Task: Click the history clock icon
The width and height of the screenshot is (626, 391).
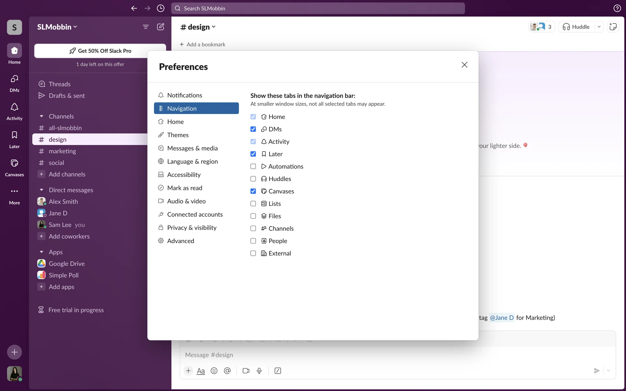Action: tap(160, 8)
